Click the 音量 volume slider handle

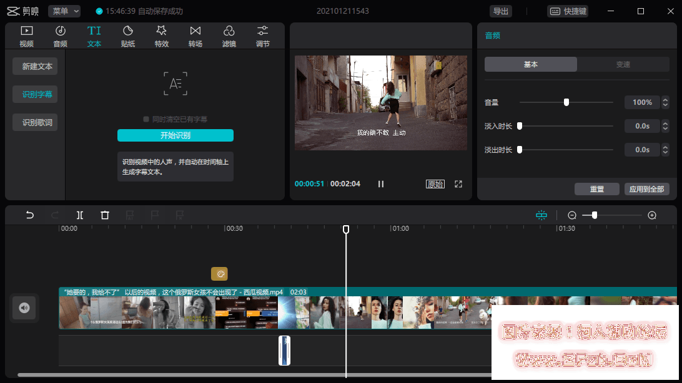[566, 102]
